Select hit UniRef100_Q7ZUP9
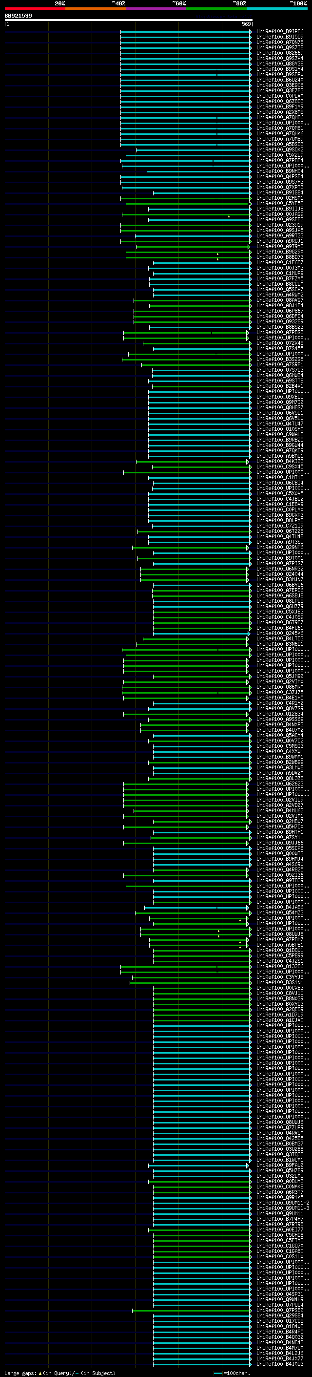Viewport: 312px width, 1377px height. tap(279, 1128)
